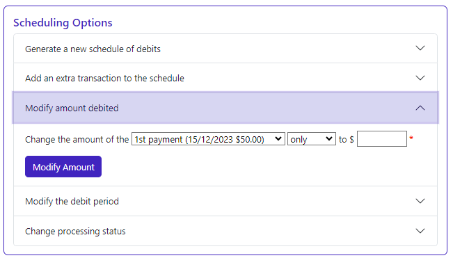The image size is (453, 258).
Task: Expand the Generate a new schedule chevron
Action: (420, 48)
